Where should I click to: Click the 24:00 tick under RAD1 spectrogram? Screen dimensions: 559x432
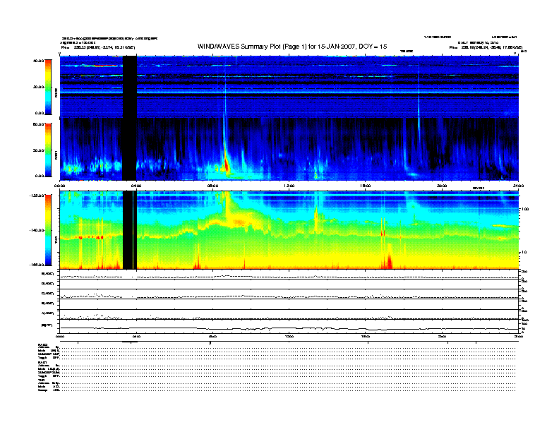pyautogui.click(x=518, y=186)
